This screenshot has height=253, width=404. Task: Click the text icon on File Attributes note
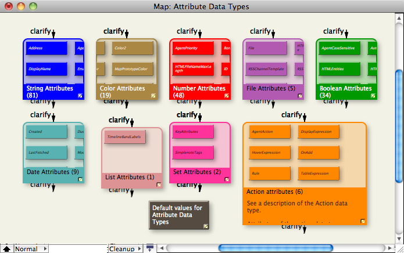pos(300,95)
